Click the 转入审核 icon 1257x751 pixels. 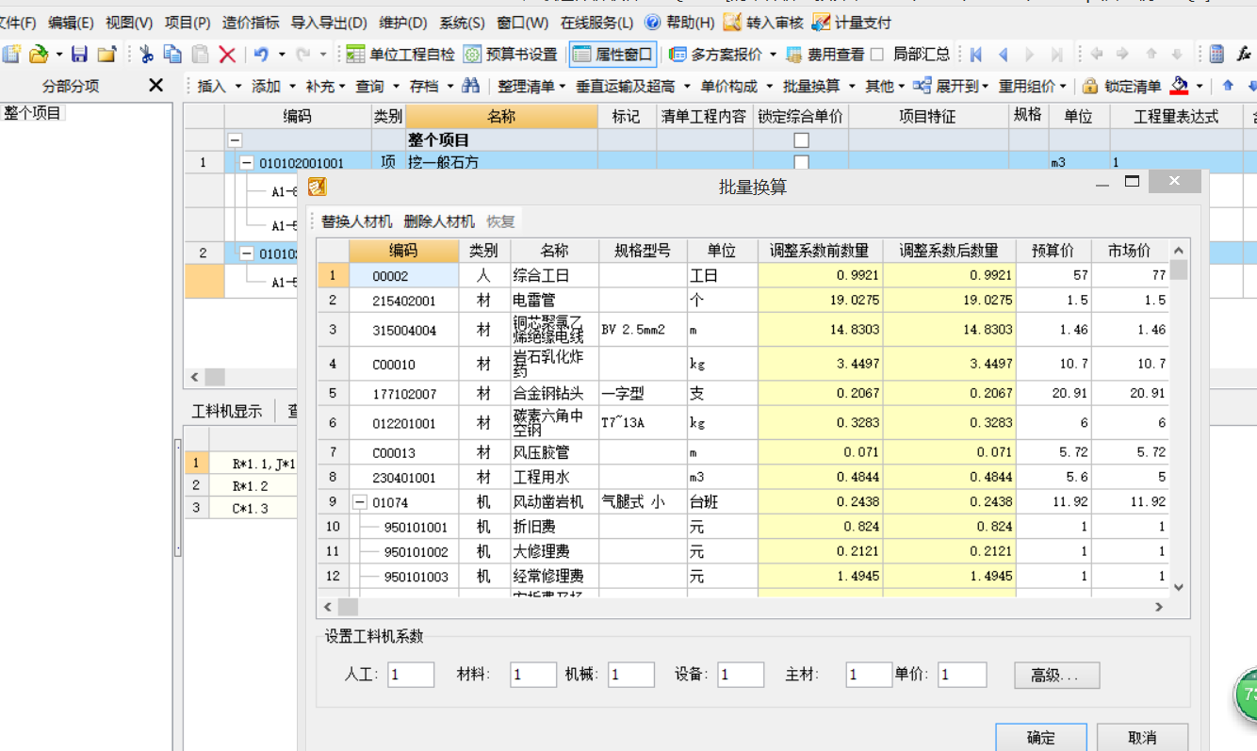click(732, 22)
